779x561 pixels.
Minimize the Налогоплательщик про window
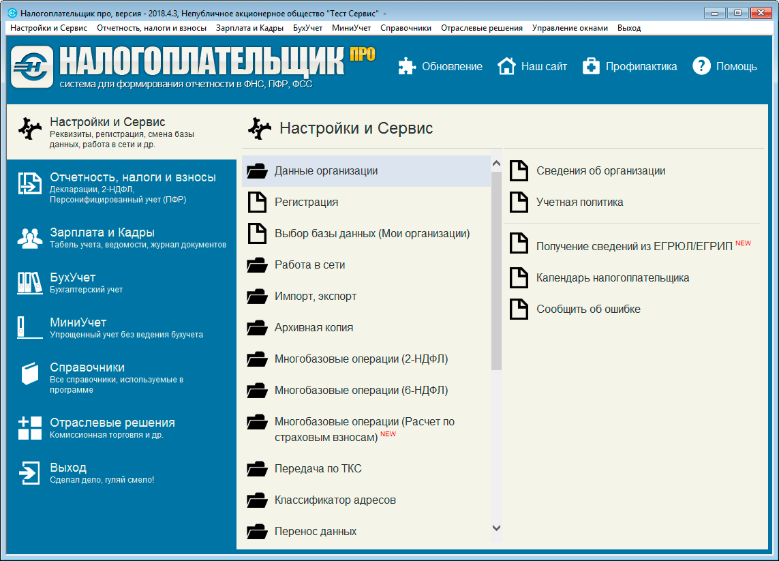(x=714, y=13)
